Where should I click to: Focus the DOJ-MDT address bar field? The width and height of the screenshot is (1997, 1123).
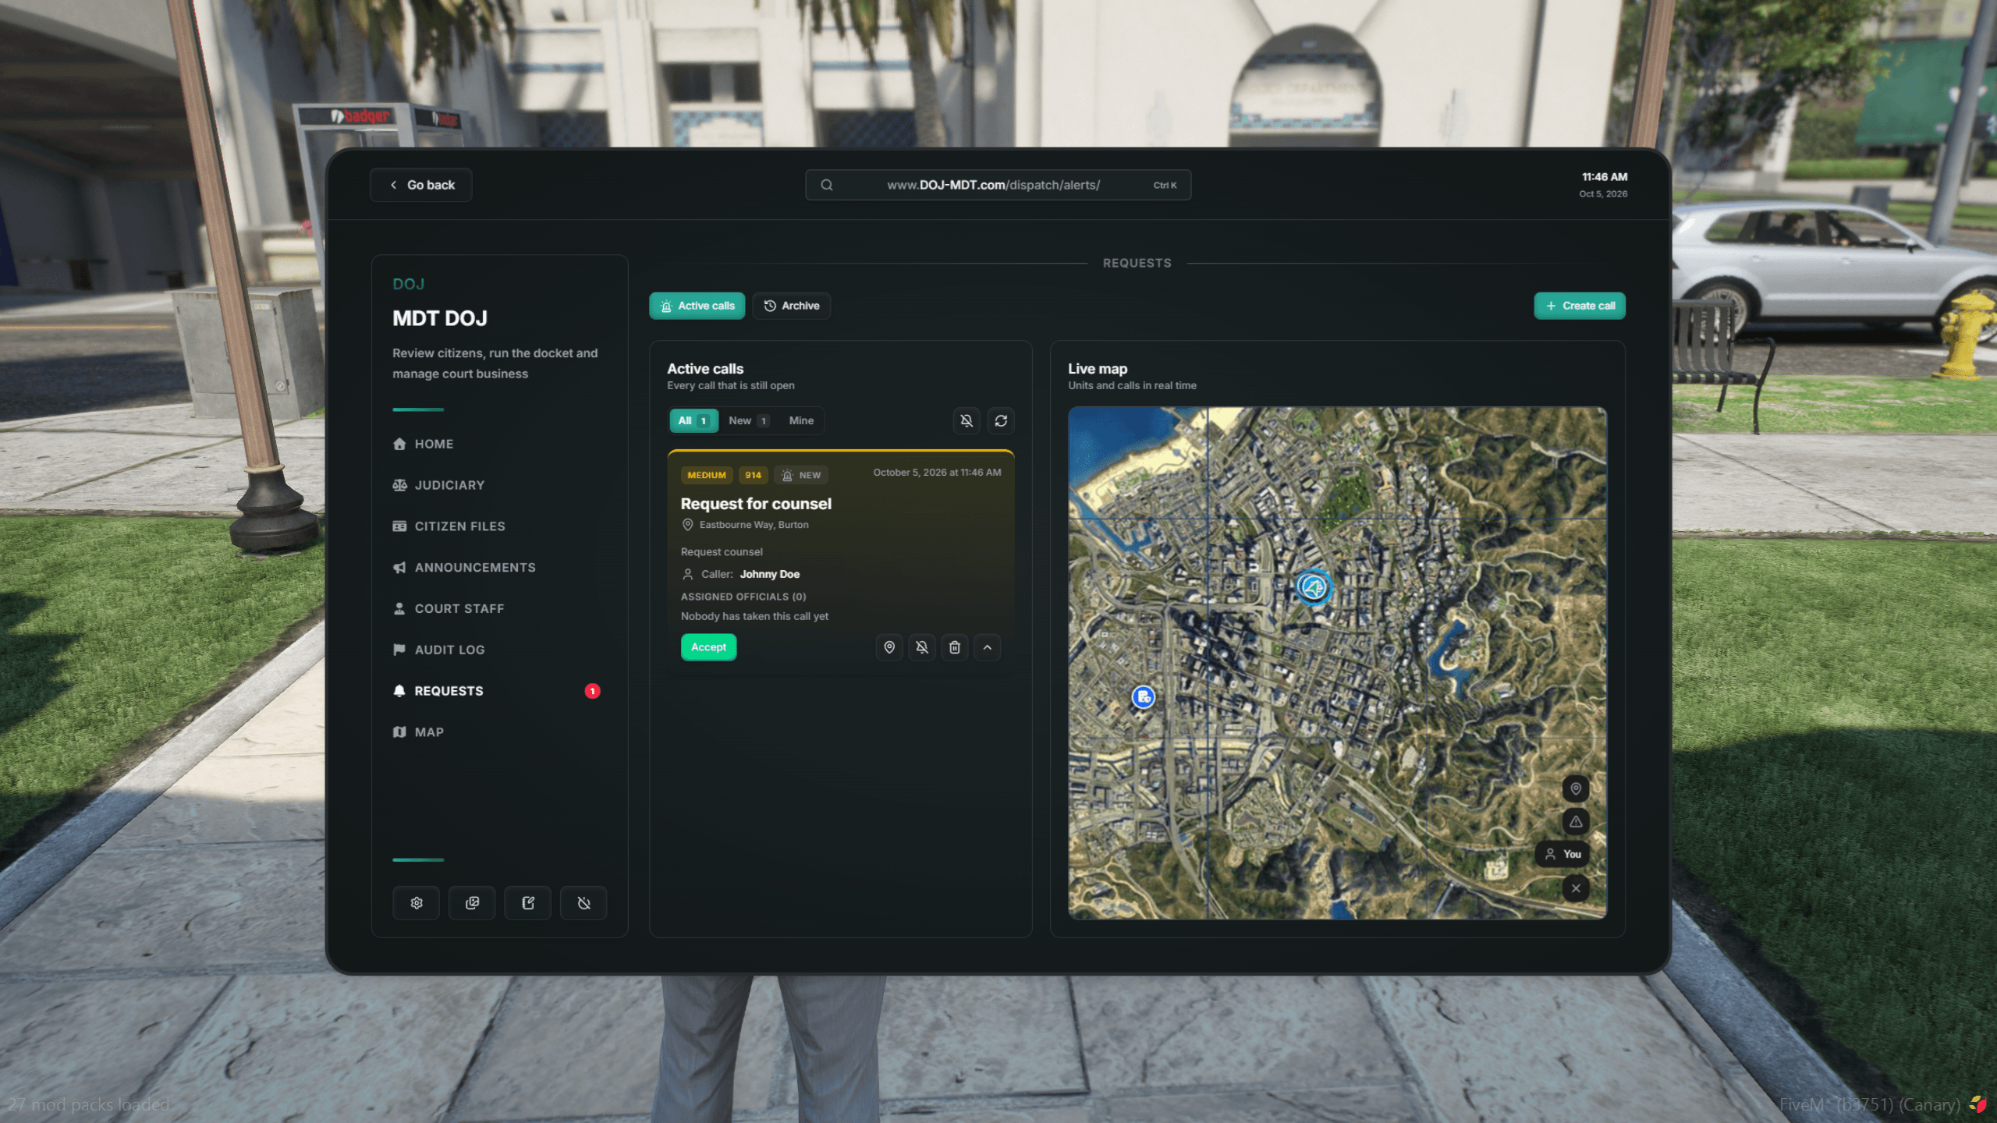(998, 185)
